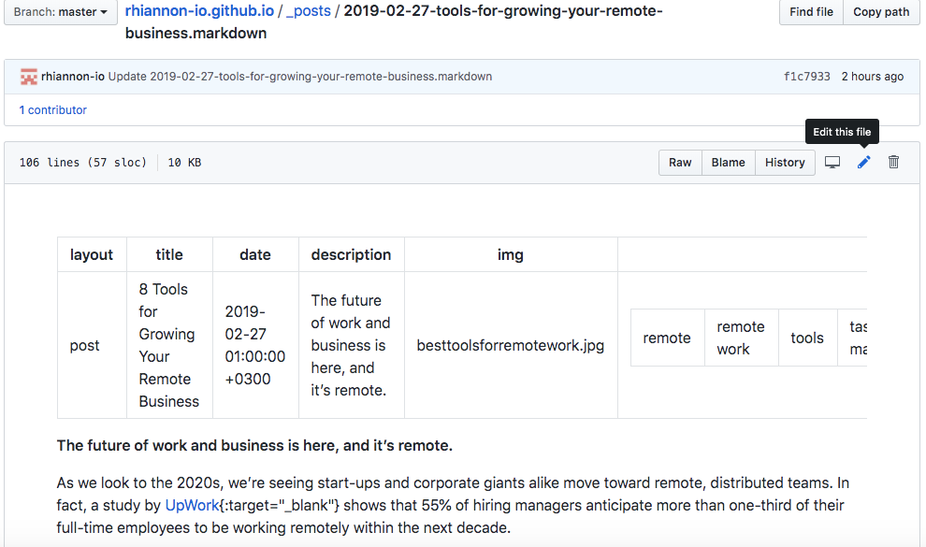This screenshot has height=547, width=926.
Task: Open the latest commit message link
Action: [x=299, y=77]
